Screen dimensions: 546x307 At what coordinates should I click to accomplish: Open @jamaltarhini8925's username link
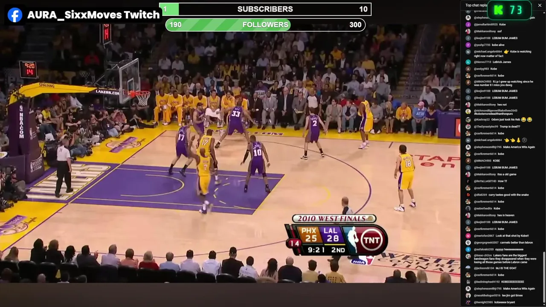click(485, 24)
